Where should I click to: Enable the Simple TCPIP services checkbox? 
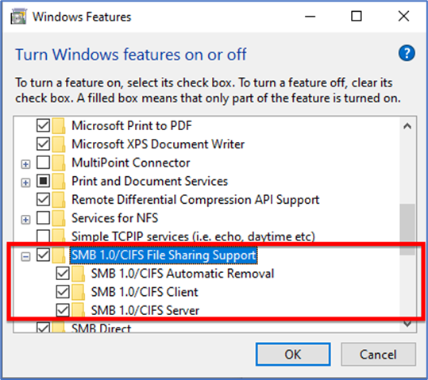[x=43, y=236]
